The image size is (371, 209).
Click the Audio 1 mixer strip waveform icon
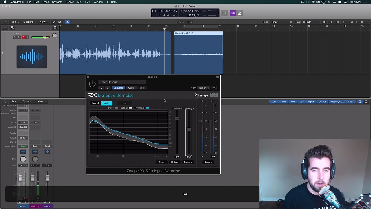(x=23, y=152)
